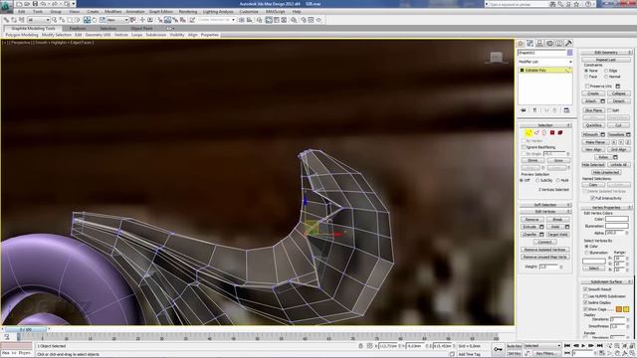Click the QuickSlice button
Screen dimensions: 637x358
593,125
